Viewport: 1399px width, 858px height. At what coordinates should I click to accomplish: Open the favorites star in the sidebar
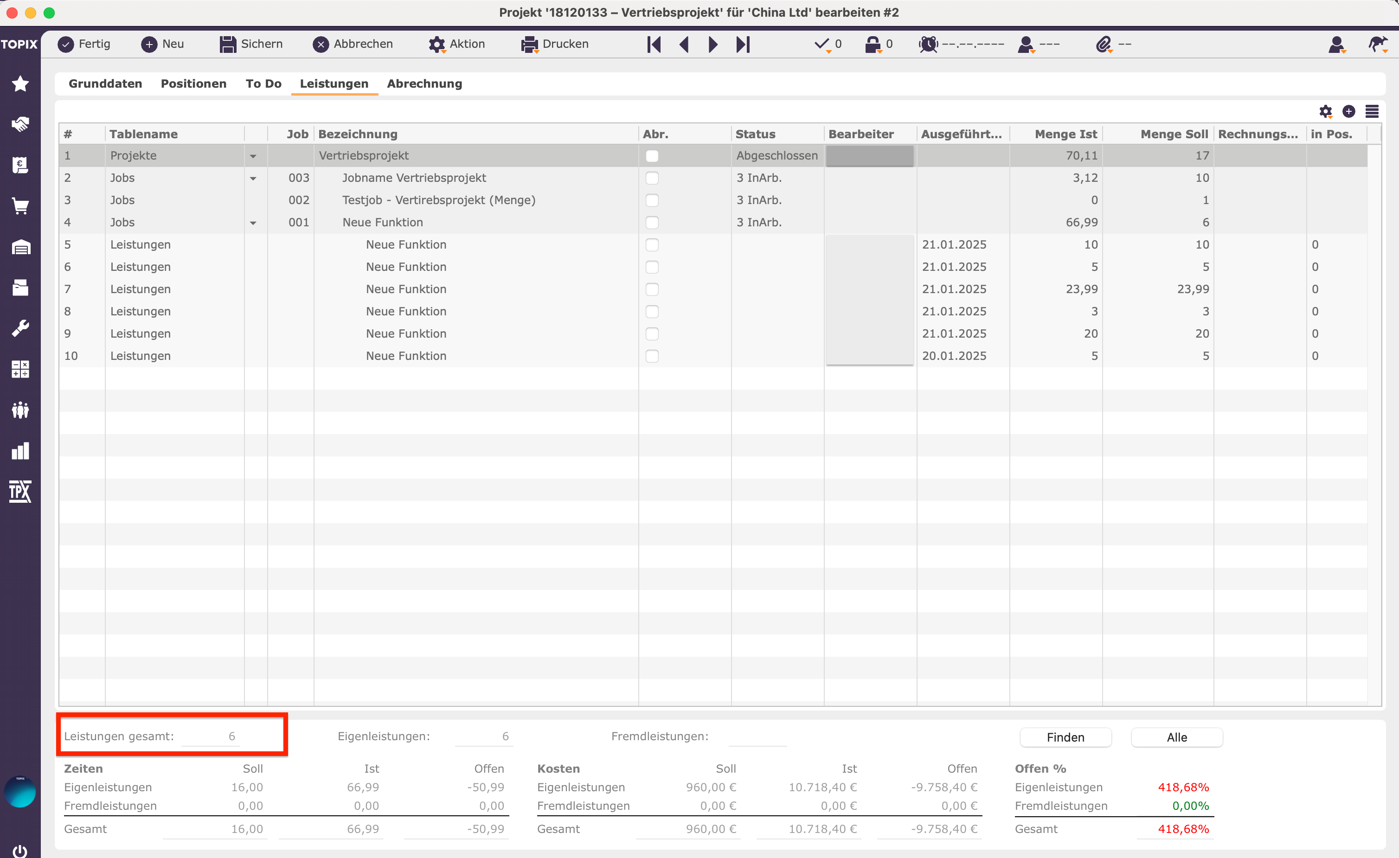click(x=20, y=83)
